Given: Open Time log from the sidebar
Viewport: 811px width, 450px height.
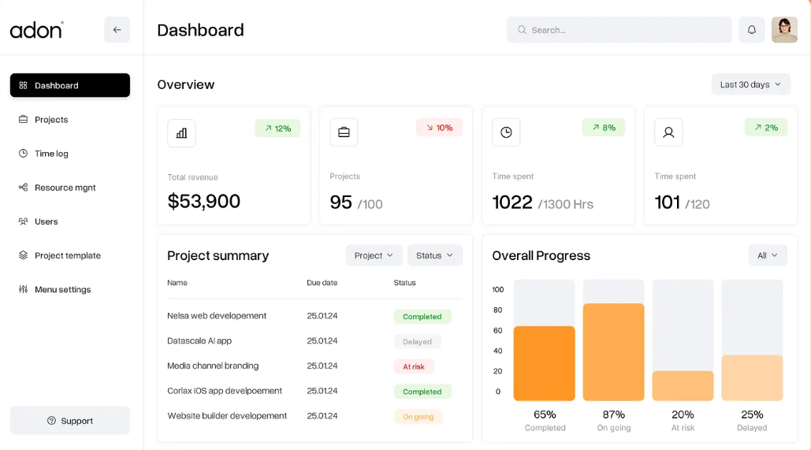Looking at the screenshot, I should pos(51,154).
